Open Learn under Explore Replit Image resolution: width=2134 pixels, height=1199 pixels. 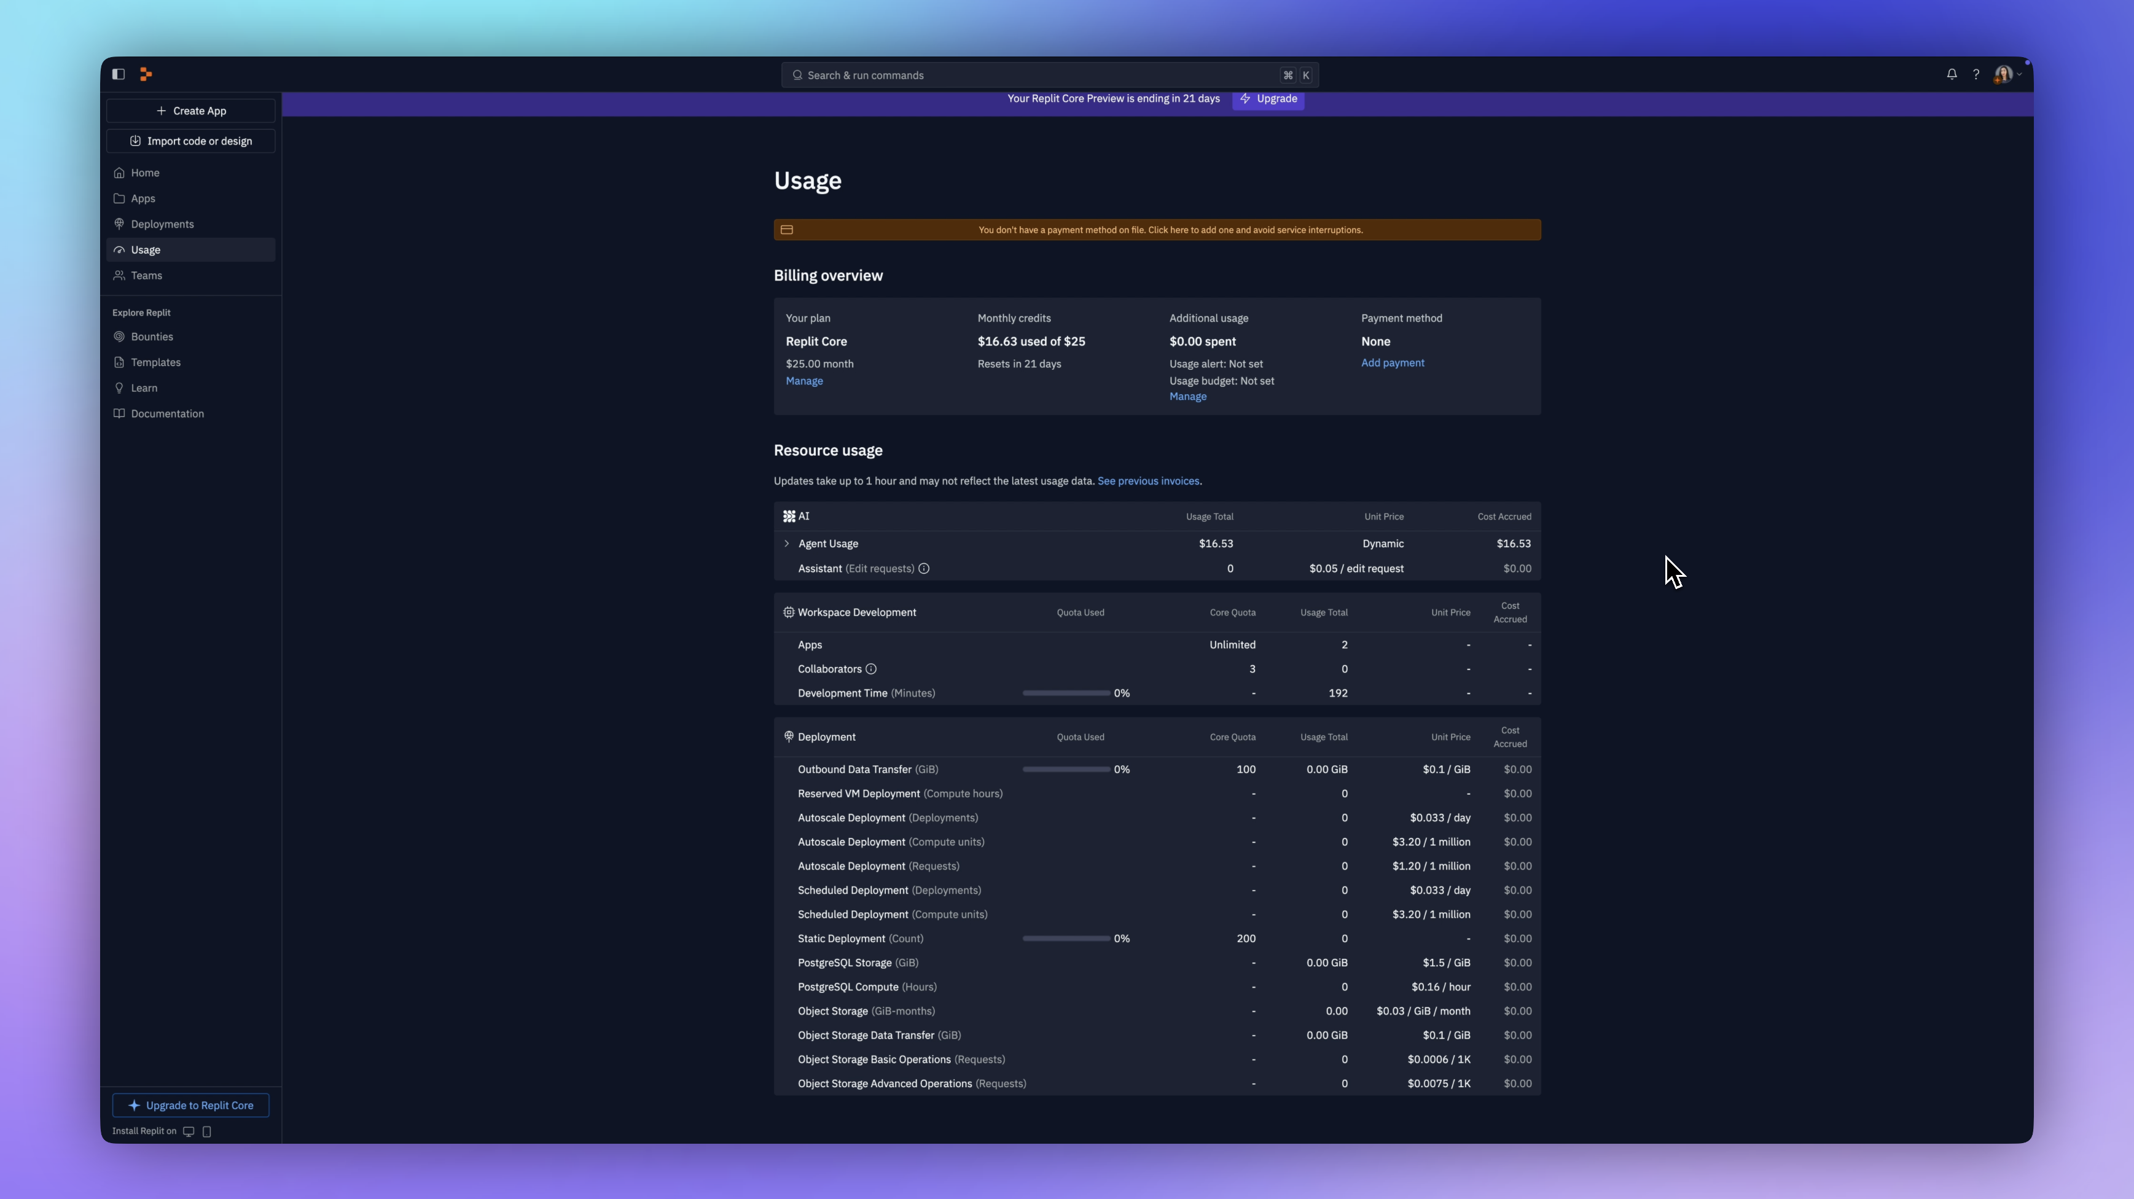pyautogui.click(x=190, y=389)
